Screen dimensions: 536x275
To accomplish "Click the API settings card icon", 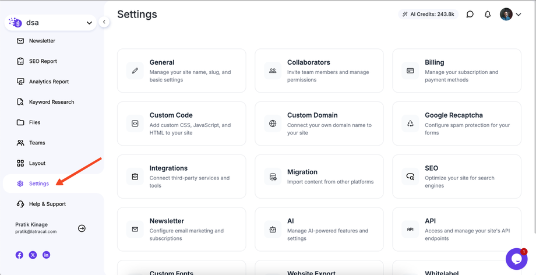I will 410,230.
